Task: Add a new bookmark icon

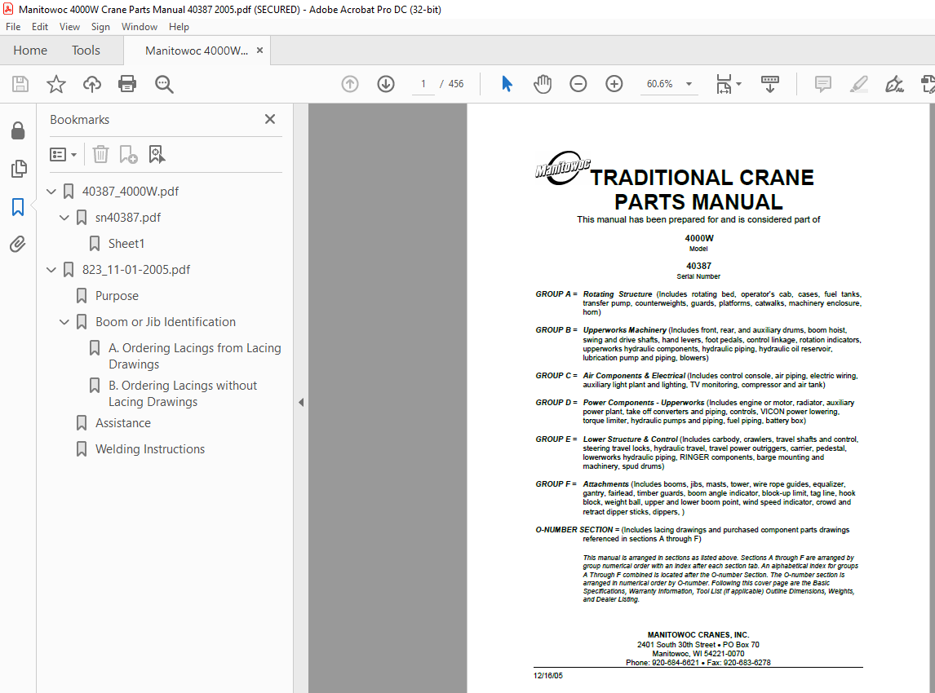Action: (128, 154)
